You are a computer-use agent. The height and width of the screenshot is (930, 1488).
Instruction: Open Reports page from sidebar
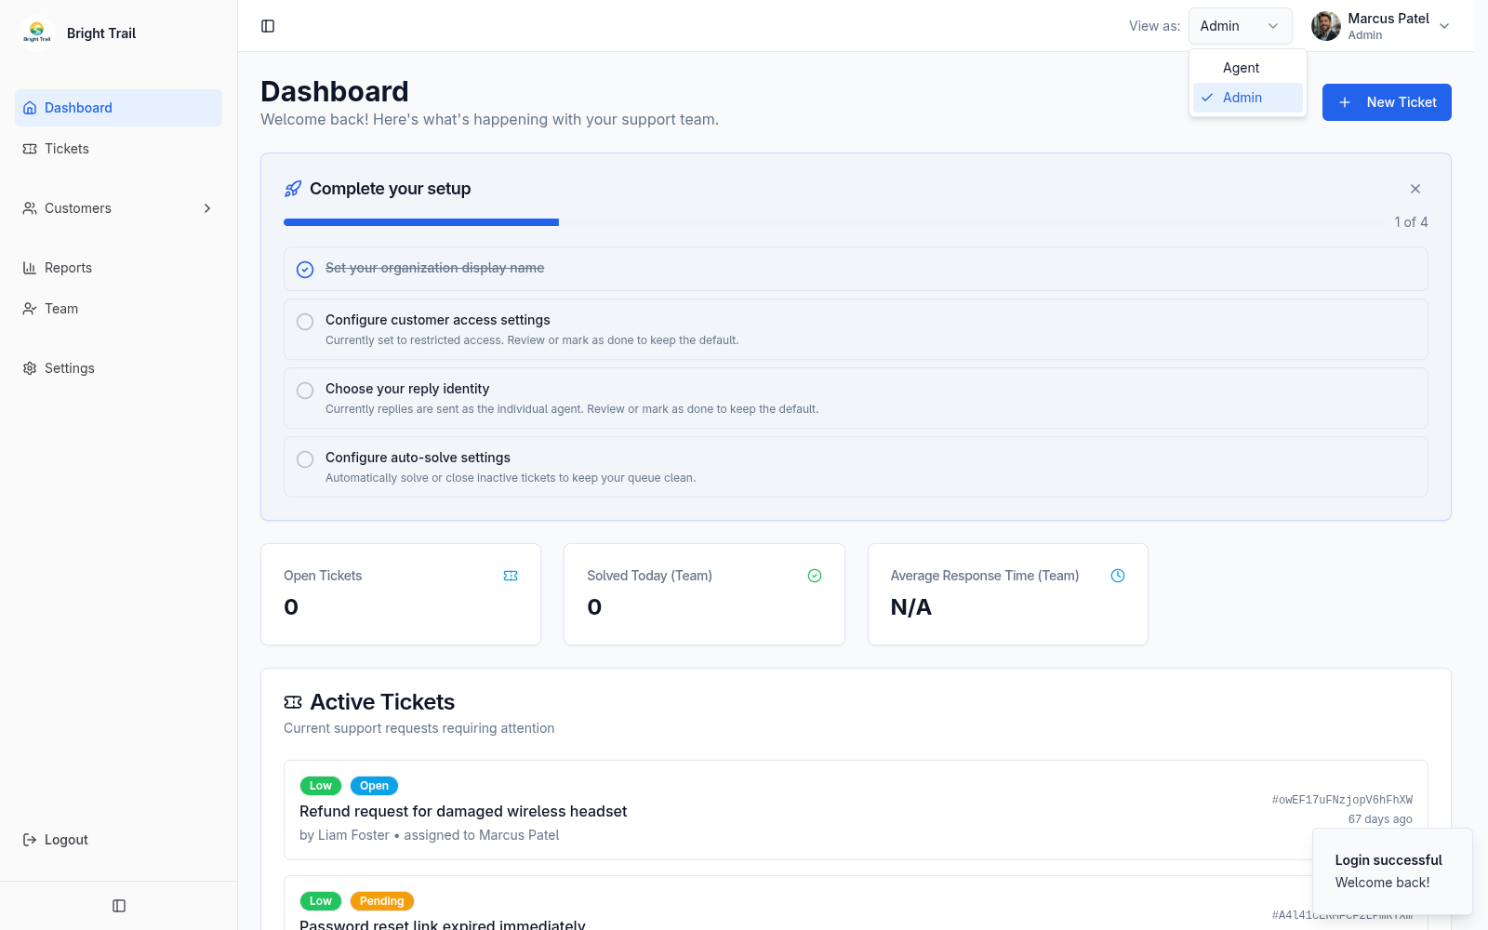coord(118,268)
